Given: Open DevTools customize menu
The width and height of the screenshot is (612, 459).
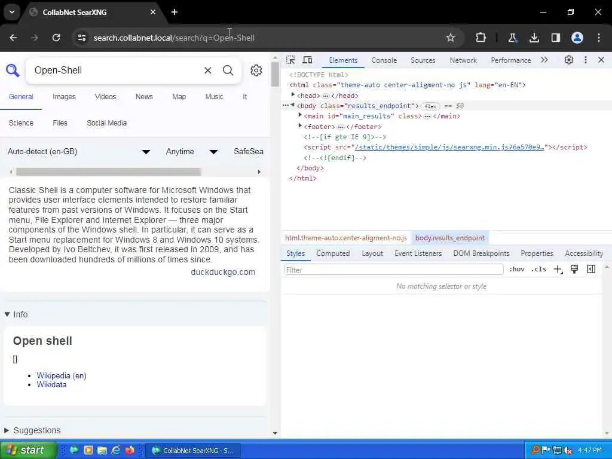Looking at the screenshot, I should 586,60.
